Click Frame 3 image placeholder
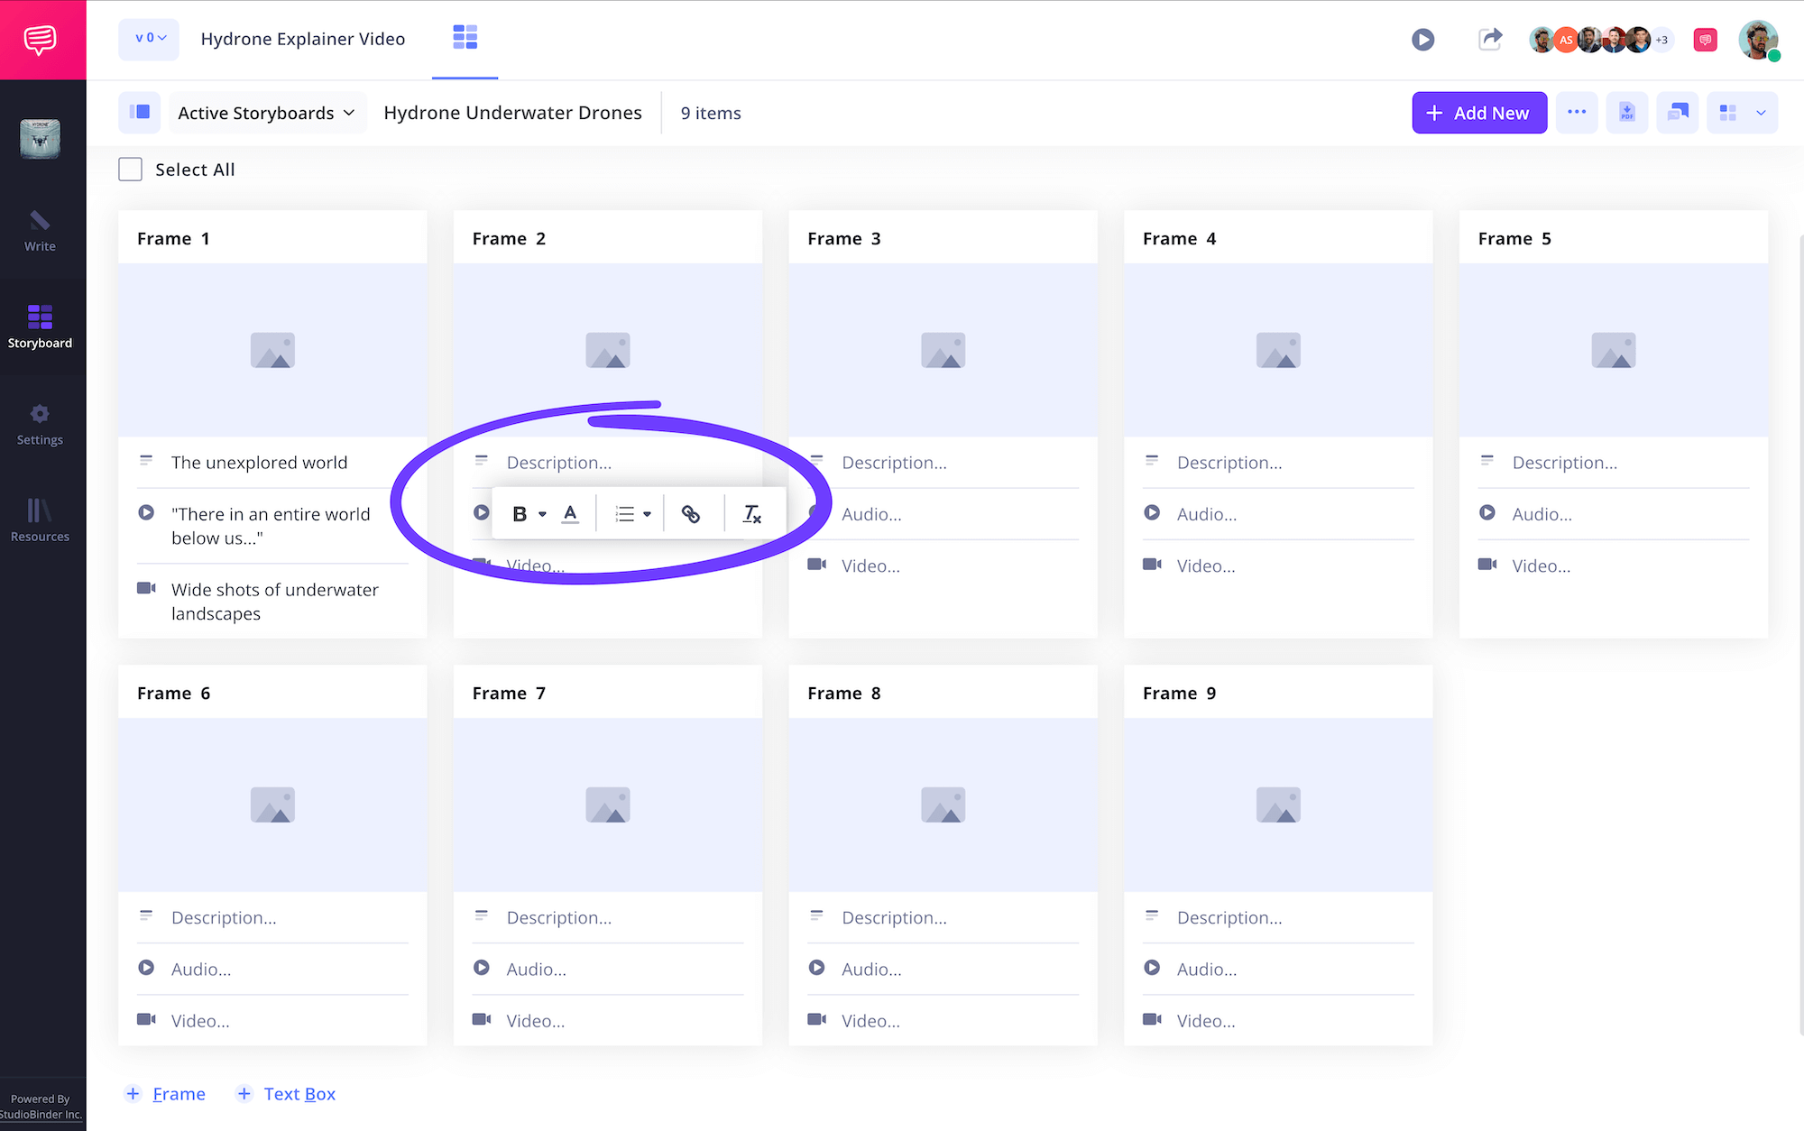This screenshot has height=1131, width=1804. point(943,350)
